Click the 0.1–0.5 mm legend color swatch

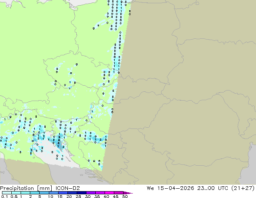[x=7, y=193]
